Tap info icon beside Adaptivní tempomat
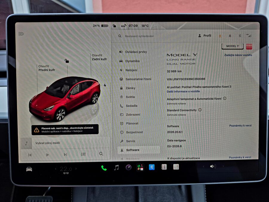 [x=224, y=98]
